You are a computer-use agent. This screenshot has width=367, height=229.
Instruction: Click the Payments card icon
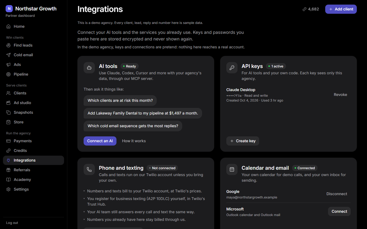pyautogui.click(x=8, y=141)
